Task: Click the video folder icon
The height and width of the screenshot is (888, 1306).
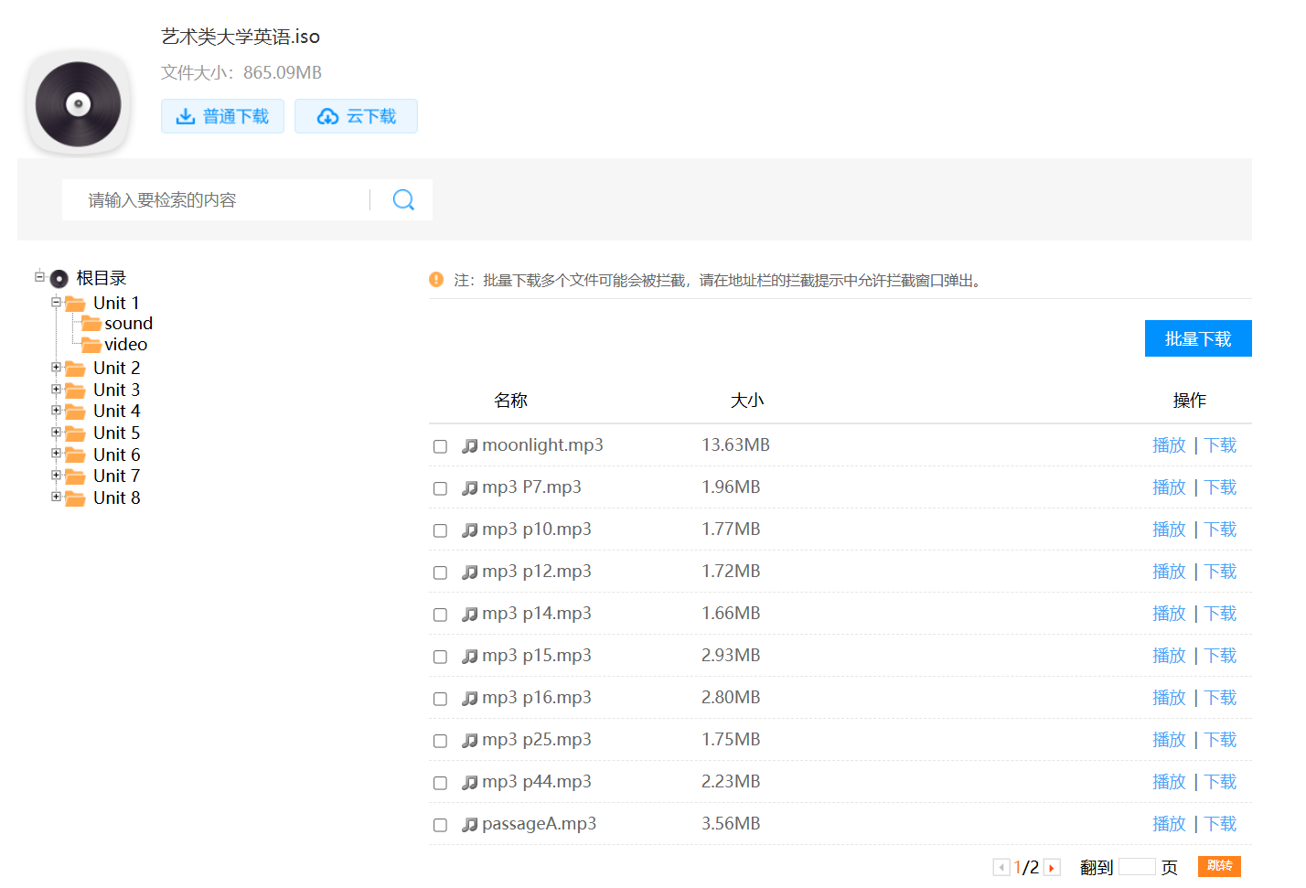Action: click(91, 345)
